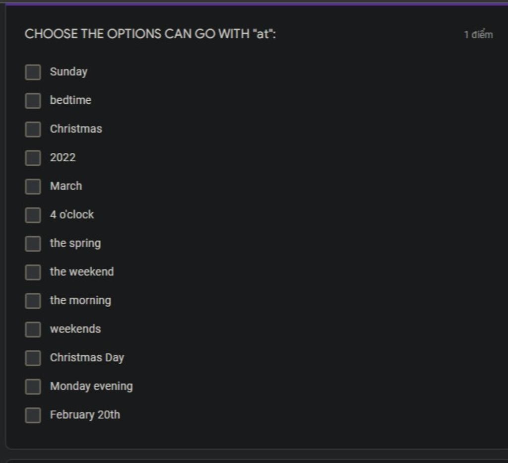Click the 'the weekend' label text

tap(82, 271)
